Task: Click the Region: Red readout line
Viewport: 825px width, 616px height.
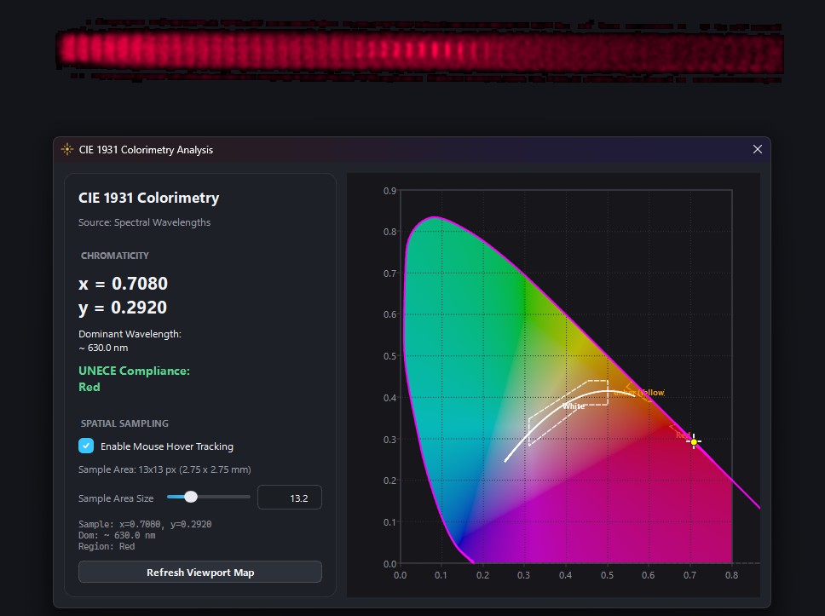Action: point(107,547)
